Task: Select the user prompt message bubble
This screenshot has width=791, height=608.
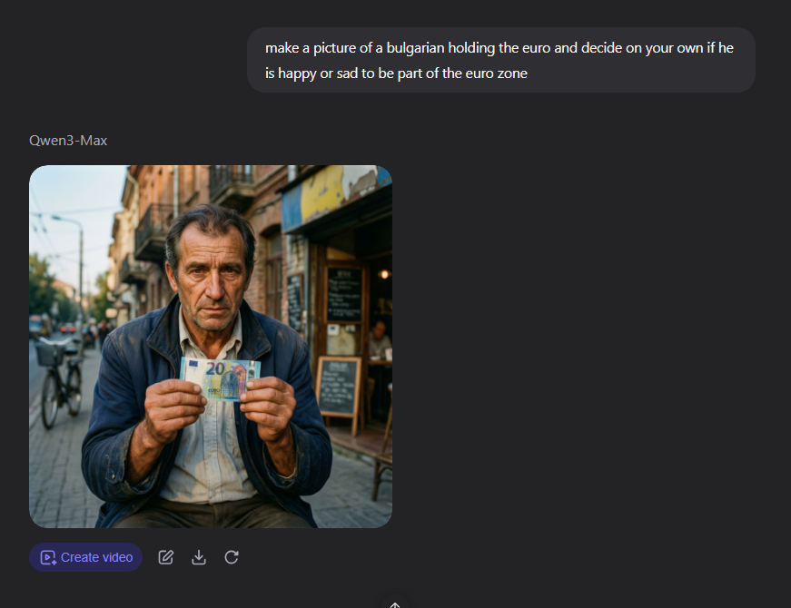Action: pos(501,60)
